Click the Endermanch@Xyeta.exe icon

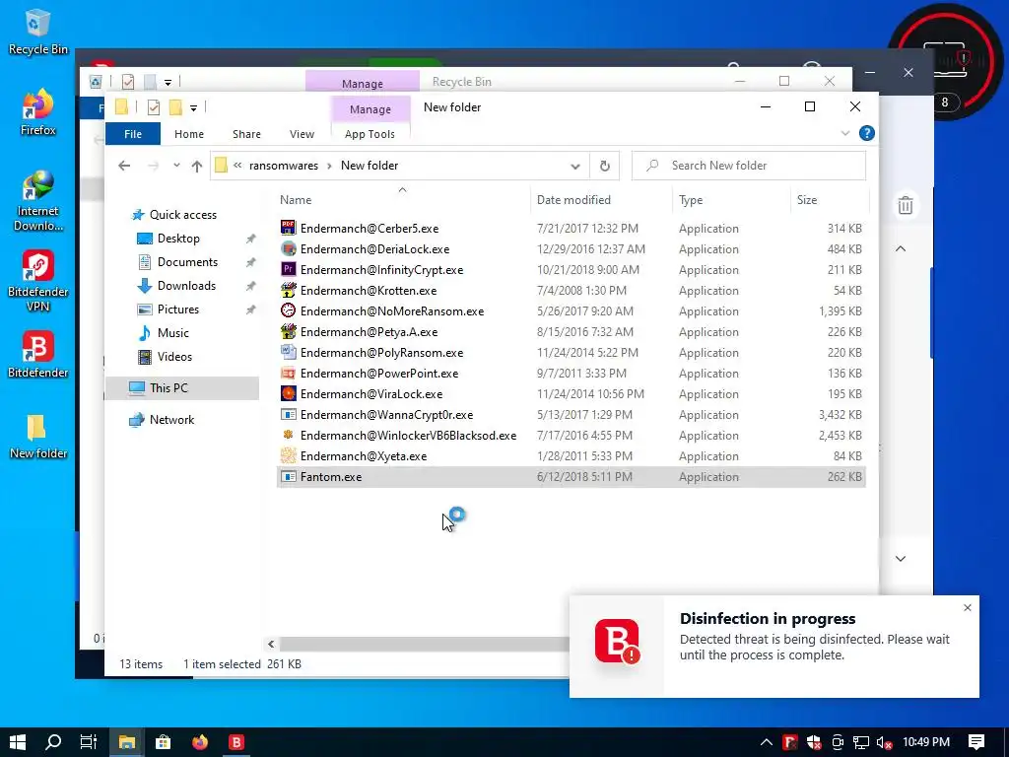289,455
